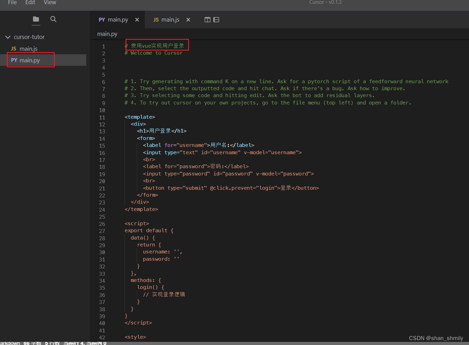Click comment line starting "# 2. Then, select"
The height and width of the screenshot is (345, 469).
click(x=265, y=88)
